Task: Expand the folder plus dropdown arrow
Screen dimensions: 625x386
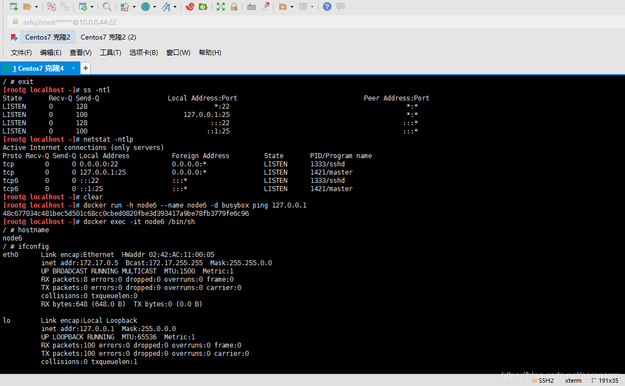Action: [292, 7]
